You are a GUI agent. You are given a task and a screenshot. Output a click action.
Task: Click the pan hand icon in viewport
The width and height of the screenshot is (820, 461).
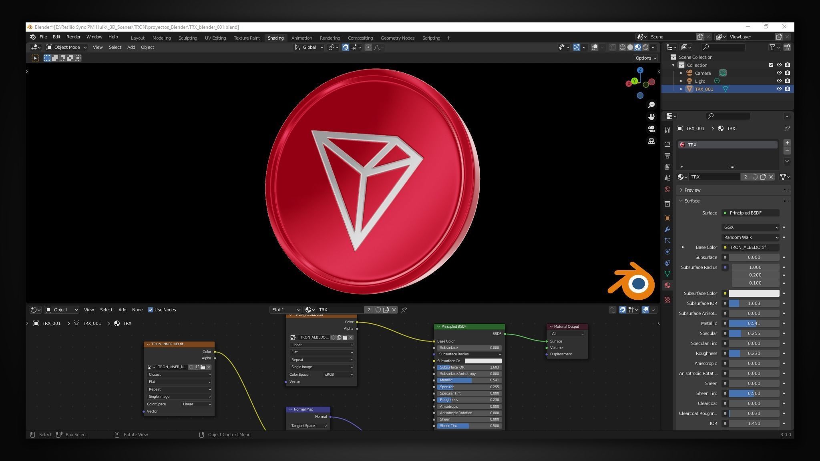click(651, 117)
